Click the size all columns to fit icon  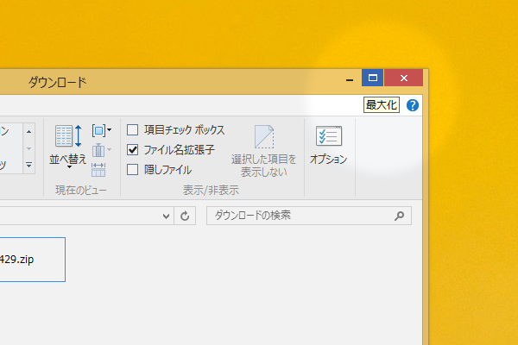click(x=98, y=170)
